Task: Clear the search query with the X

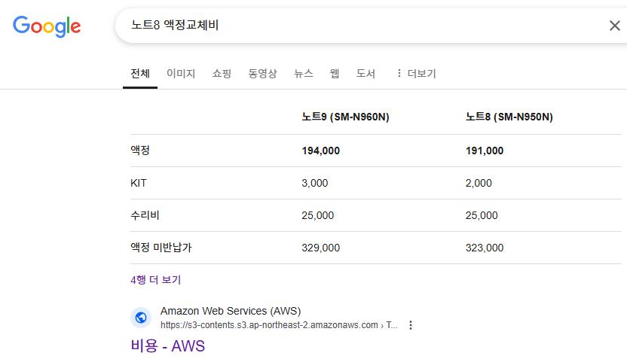Action: pyautogui.click(x=615, y=26)
